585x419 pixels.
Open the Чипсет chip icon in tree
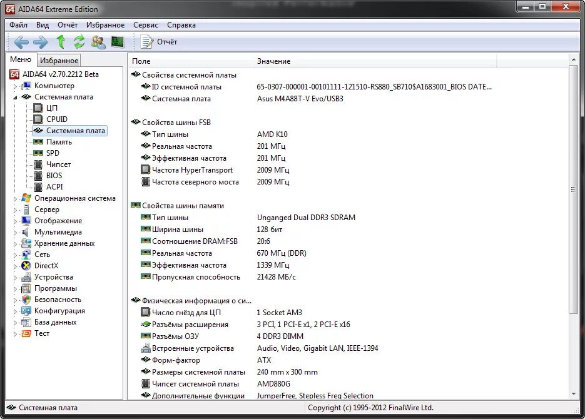(38, 164)
